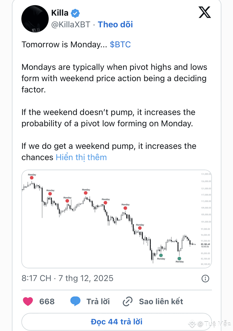Click the info circle icon
Viewport: 233px width, 331px height.
coord(205,279)
